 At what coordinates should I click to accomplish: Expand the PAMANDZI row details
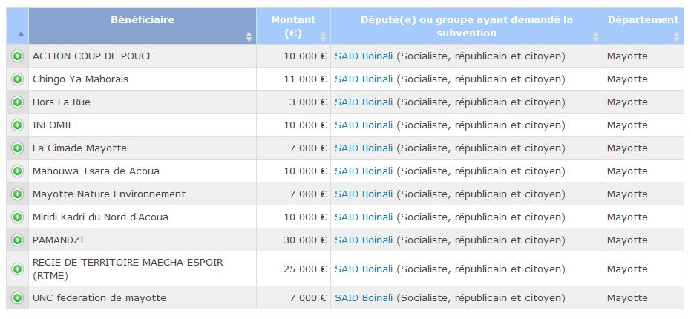tap(17, 240)
